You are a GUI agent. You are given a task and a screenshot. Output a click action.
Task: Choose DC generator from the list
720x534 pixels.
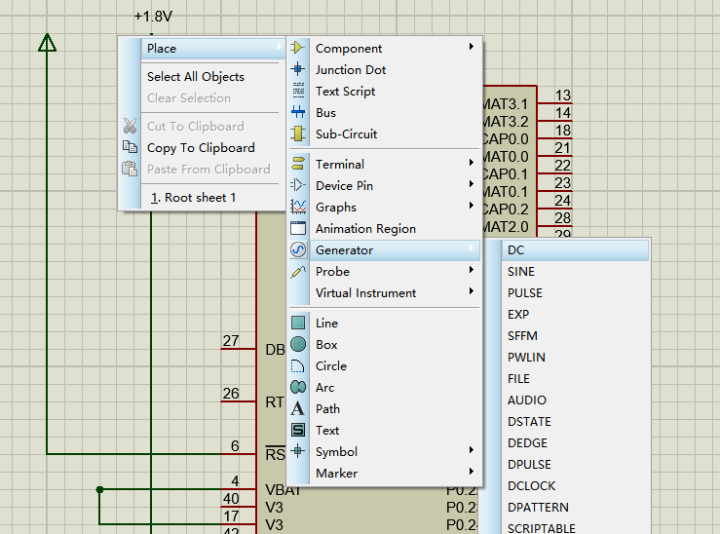(x=516, y=250)
